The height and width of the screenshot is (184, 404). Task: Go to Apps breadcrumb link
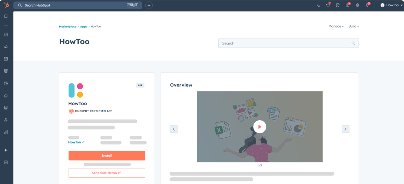[x=83, y=27]
